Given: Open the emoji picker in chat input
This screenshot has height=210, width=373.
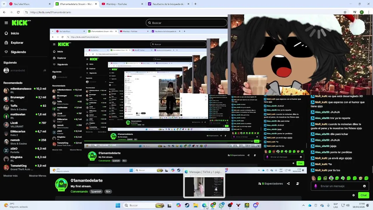Looking at the screenshot, I should (x=364, y=186).
